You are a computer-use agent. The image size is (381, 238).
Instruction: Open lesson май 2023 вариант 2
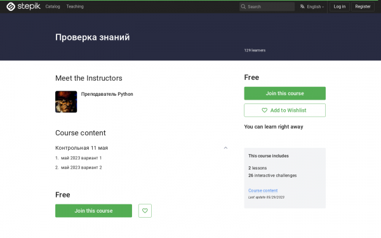pyautogui.click(x=81, y=168)
